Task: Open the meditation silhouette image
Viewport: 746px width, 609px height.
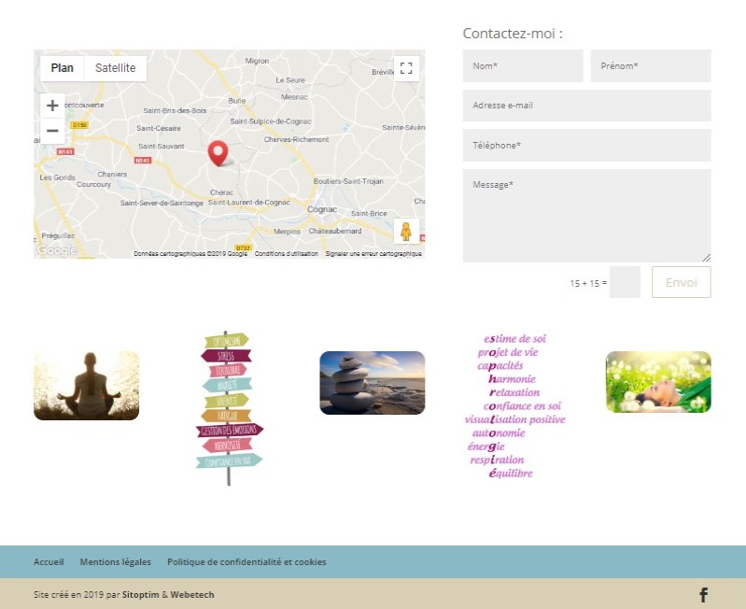Action: [86, 386]
